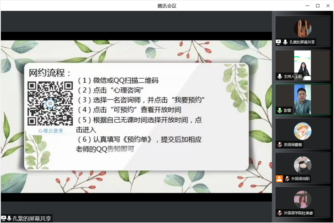Click the 孔紫的屏幕共享 name label at bottom-left
The height and width of the screenshot is (223, 334).
tap(32, 218)
